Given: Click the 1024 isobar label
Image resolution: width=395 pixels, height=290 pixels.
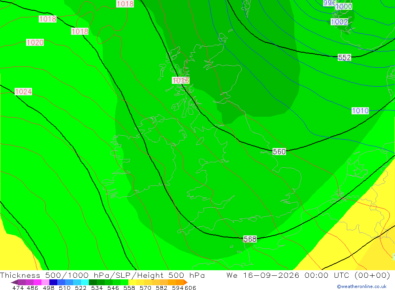Looking at the screenshot, I should point(23,92).
